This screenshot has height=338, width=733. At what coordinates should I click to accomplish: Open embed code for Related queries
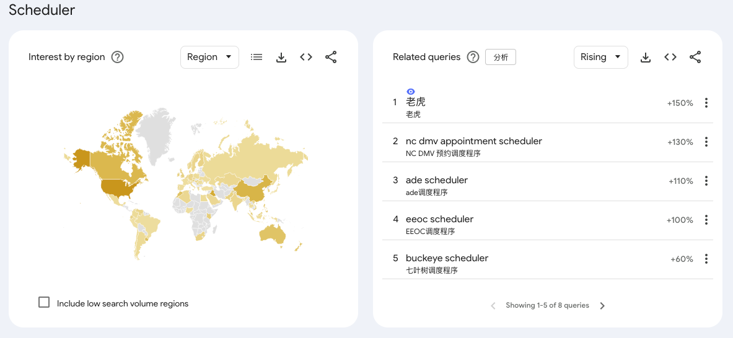[x=670, y=57]
